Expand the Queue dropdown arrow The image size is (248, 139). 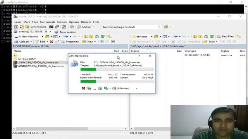click(x=93, y=27)
